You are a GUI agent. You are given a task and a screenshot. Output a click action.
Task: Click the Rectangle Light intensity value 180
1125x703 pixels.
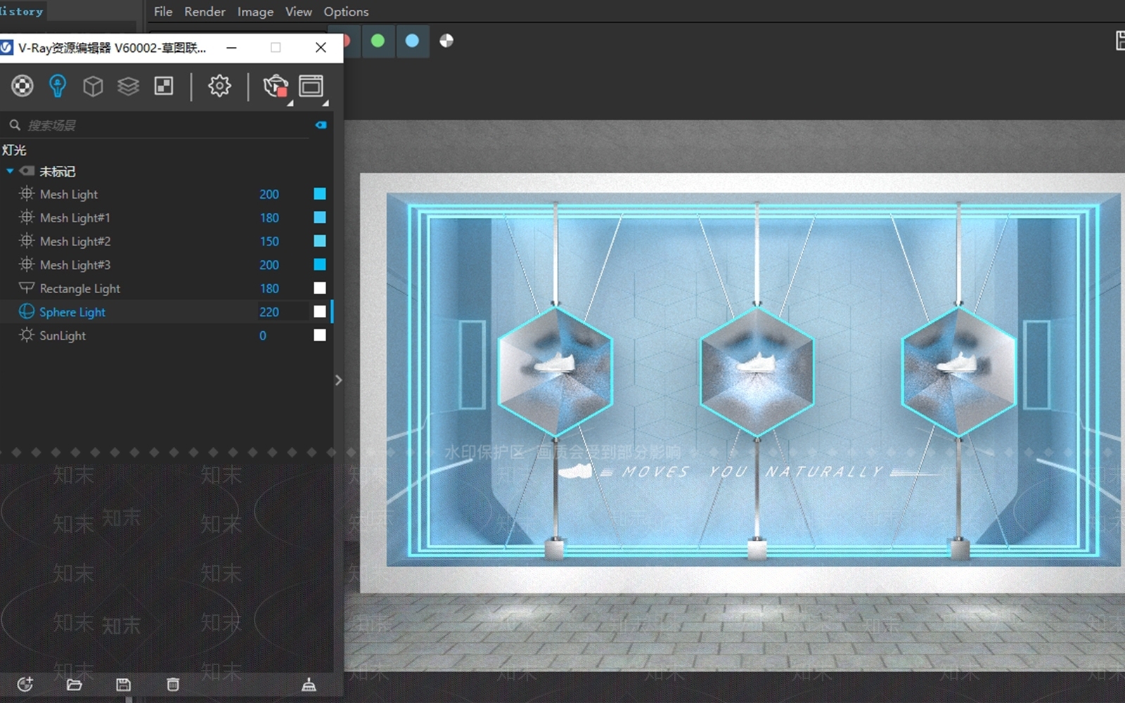pyautogui.click(x=269, y=288)
